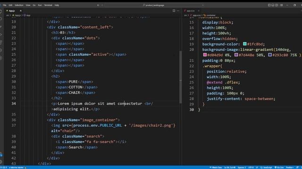Screen dimensions: 302x169
Task: Click the product_landingpage command center search
Action: 154,5
